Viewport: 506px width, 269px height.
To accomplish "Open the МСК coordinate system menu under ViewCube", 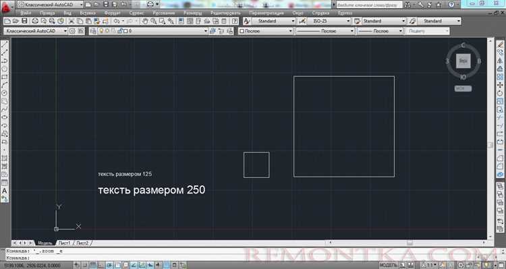I will (x=463, y=88).
